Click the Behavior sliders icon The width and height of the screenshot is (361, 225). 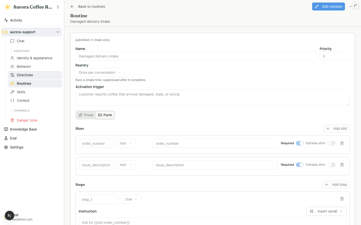coord(12,66)
